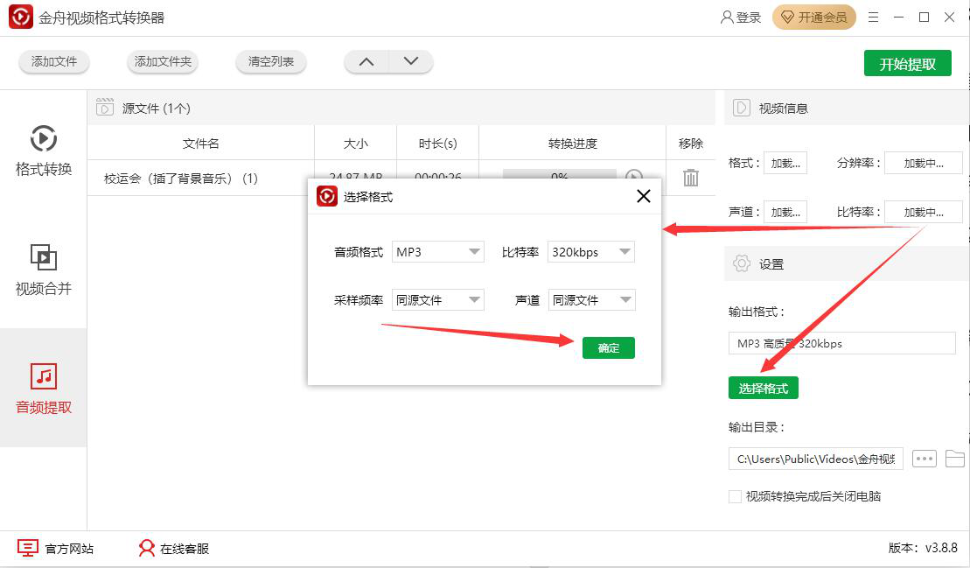
Task: Click the 添加文件 add file button
Action: click(x=54, y=61)
